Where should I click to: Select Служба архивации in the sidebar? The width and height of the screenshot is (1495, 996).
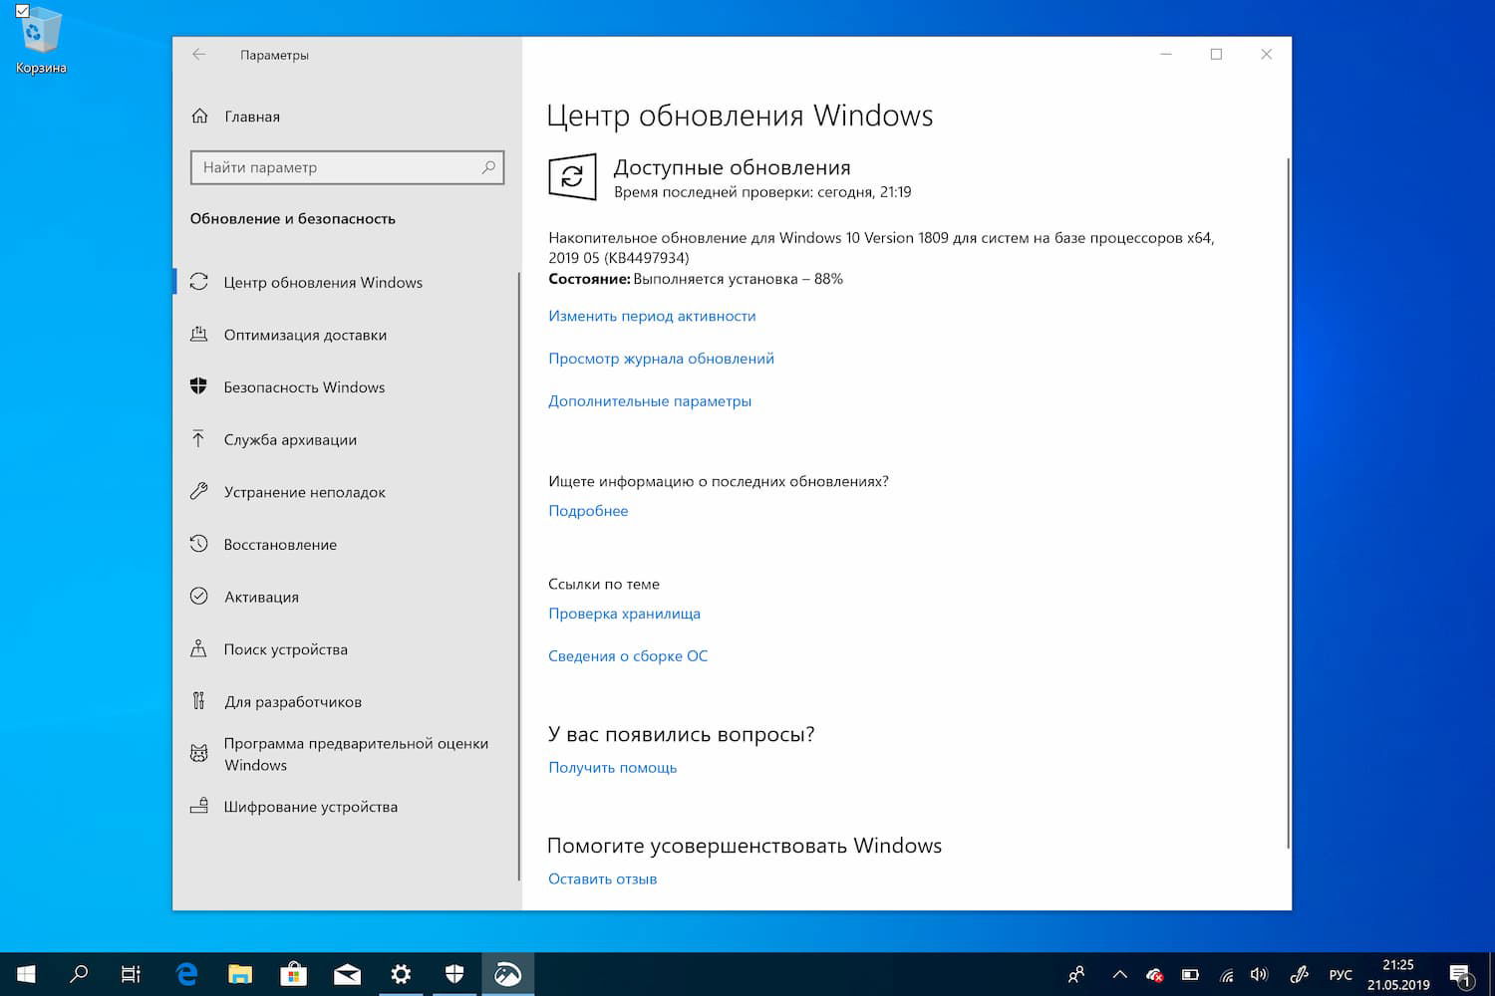(292, 439)
